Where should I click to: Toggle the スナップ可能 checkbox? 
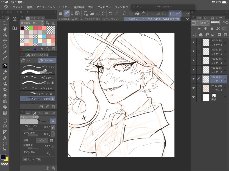(25, 159)
